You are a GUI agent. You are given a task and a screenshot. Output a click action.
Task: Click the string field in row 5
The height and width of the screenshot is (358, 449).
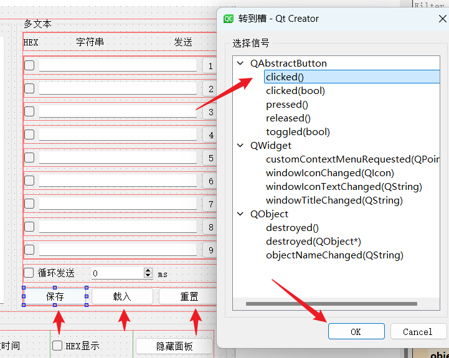(118, 158)
